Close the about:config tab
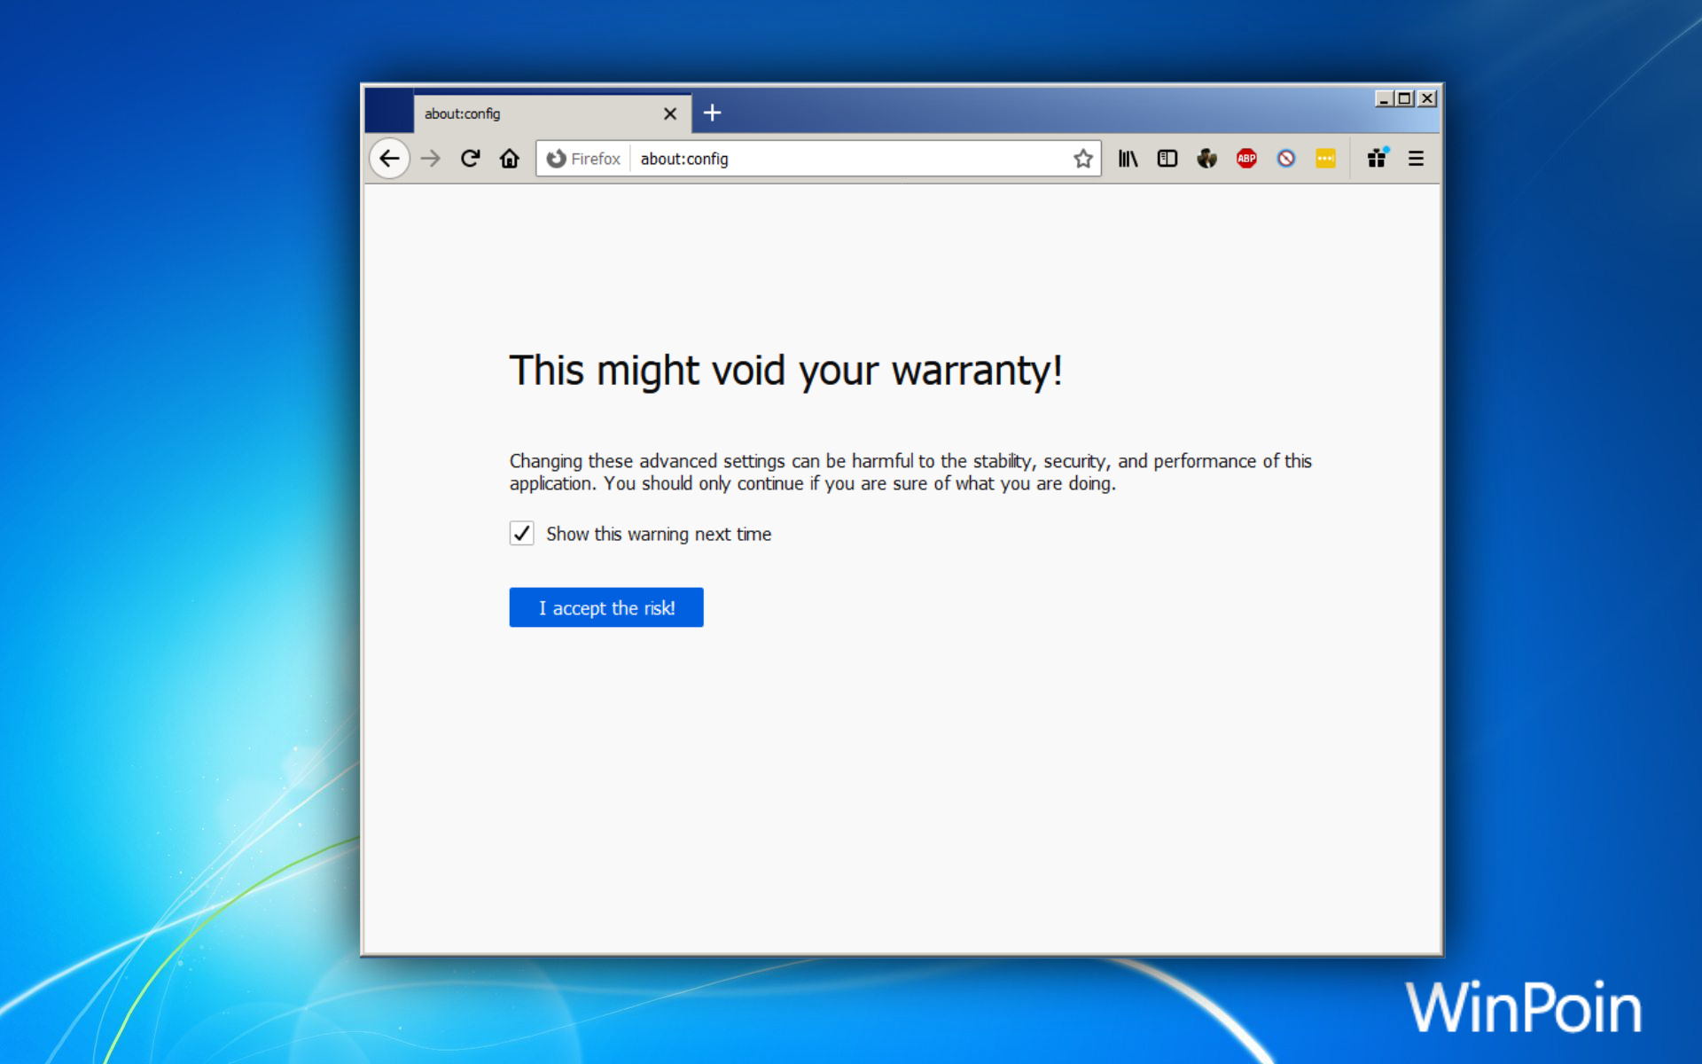 tap(670, 113)
